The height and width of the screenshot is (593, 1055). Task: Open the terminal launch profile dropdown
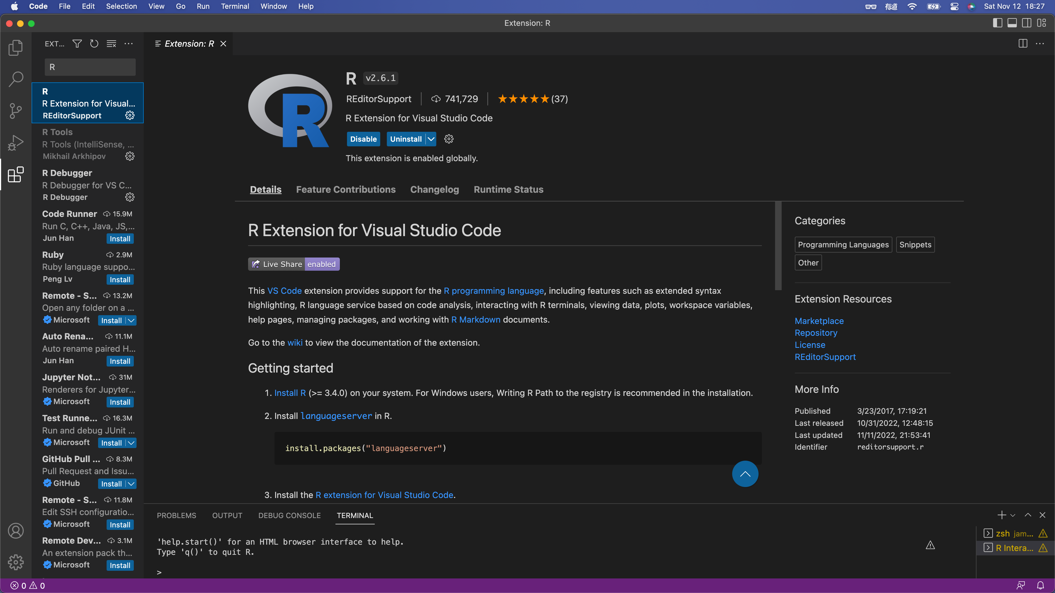coord(1013,515)
